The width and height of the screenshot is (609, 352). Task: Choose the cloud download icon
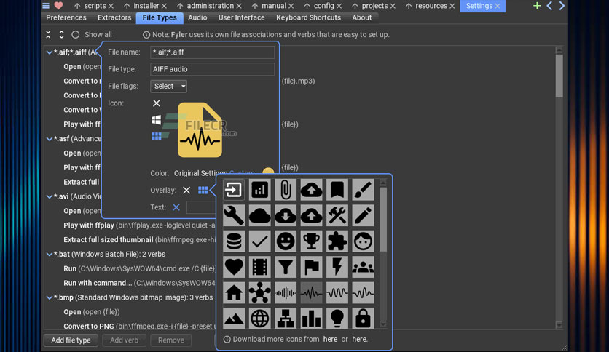click(286, 215)
